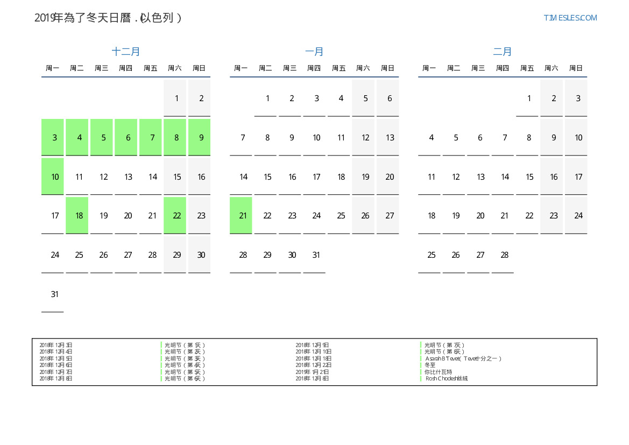Select highlighted December 8 cell
Image resolution: width=629 pixels, height=445 pixels.
click(x=175, y=137)
